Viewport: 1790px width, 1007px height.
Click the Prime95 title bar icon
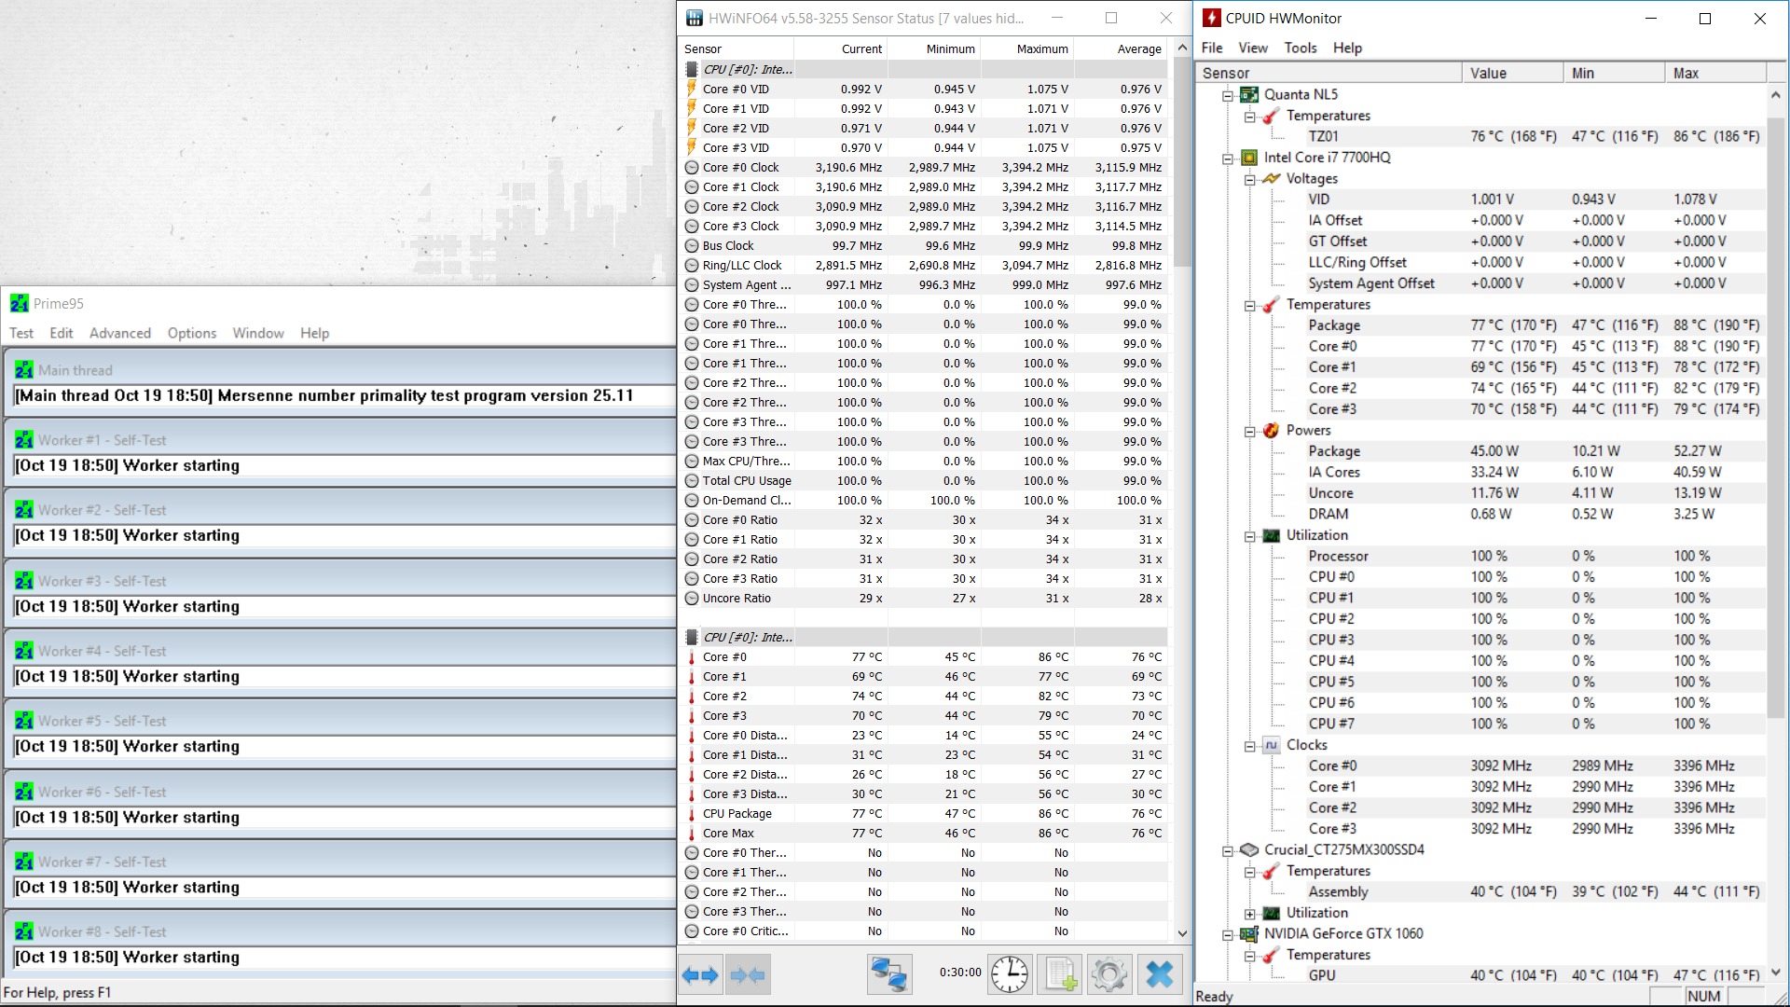pyautogui.click(x=20, y=304)
